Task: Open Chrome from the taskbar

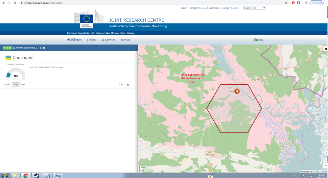Action: pyautogui.click(x=26, y=176)
